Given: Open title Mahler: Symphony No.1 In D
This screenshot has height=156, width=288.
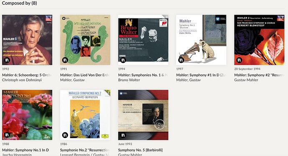Looking at the screenshot, I should (x=25, y=150).
